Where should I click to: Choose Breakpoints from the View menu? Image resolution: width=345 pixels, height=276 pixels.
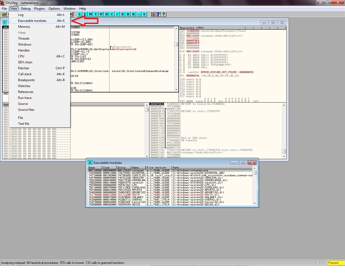click(26, 80)
